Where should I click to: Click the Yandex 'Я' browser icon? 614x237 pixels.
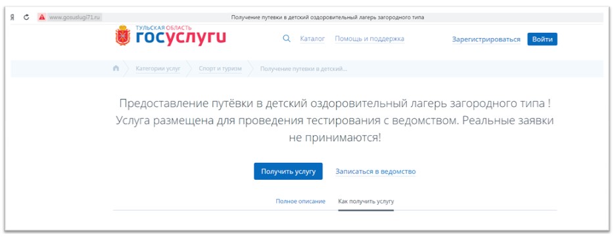[12, 17]
